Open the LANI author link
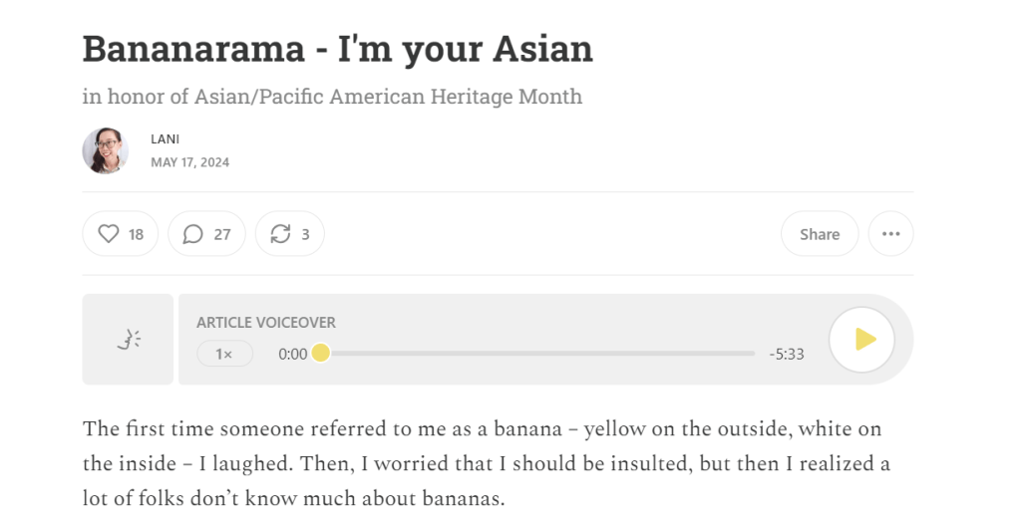This screenshot has width=1021, height=526. (165, 139)
